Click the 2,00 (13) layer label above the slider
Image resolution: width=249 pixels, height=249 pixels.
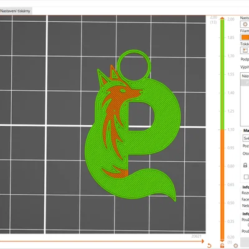click(214, 19)
